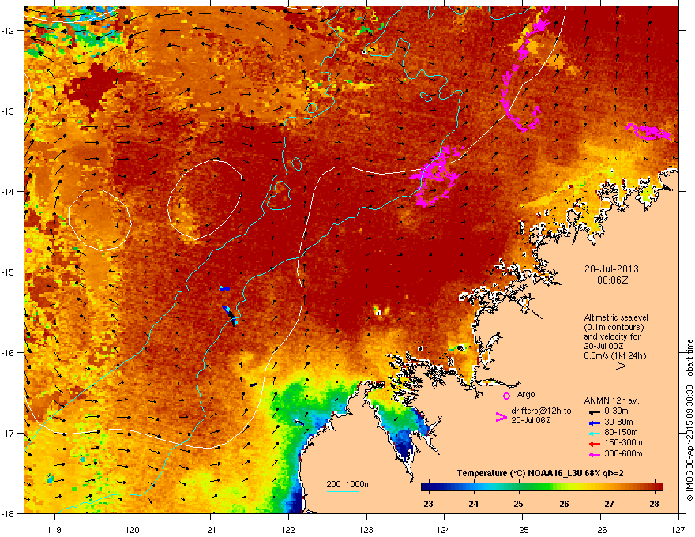Screen dimensions: 695x537
Task: Click the longitude axis label 119
Action: point(55,529)
